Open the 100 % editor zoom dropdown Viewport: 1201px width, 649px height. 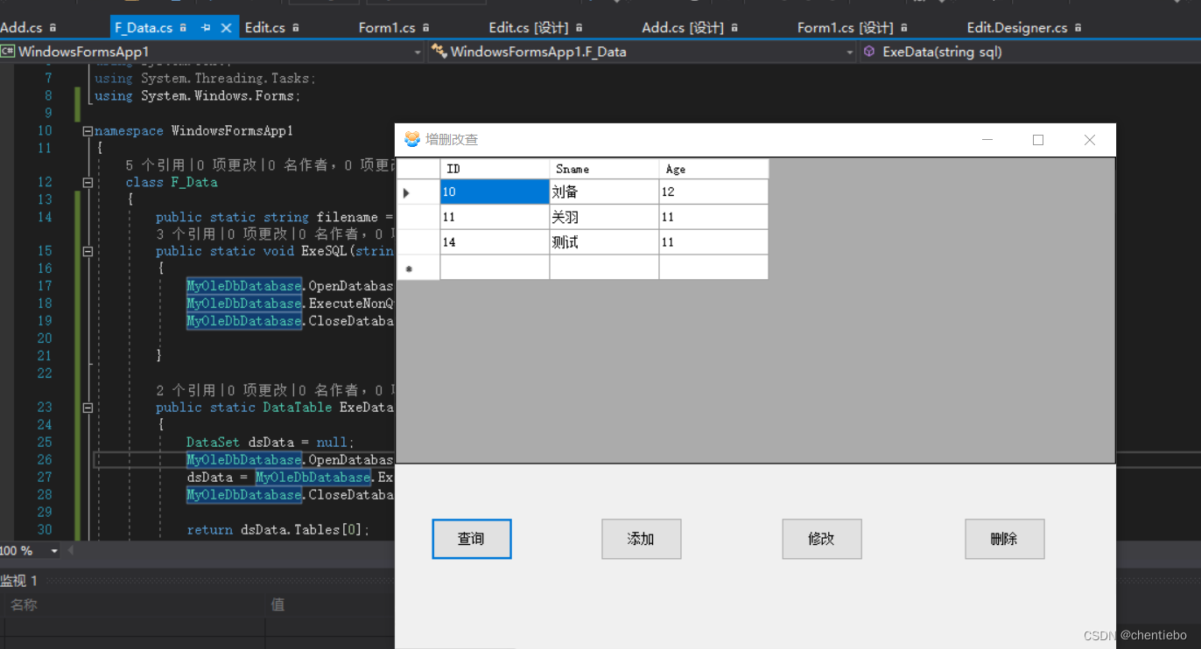tap(54, 551)
